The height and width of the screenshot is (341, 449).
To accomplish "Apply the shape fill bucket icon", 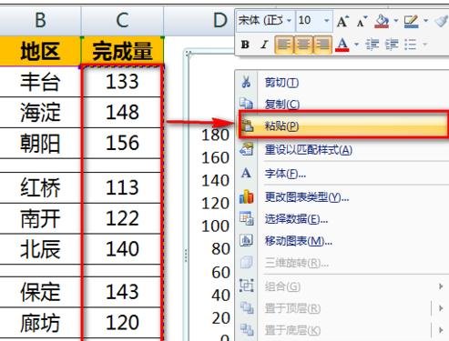I will [x=382, y=22].
